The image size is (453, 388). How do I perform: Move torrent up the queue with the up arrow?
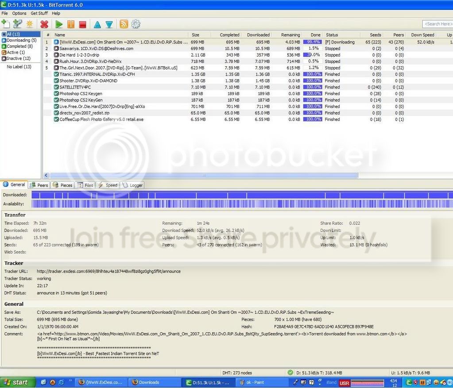point(97,24)
